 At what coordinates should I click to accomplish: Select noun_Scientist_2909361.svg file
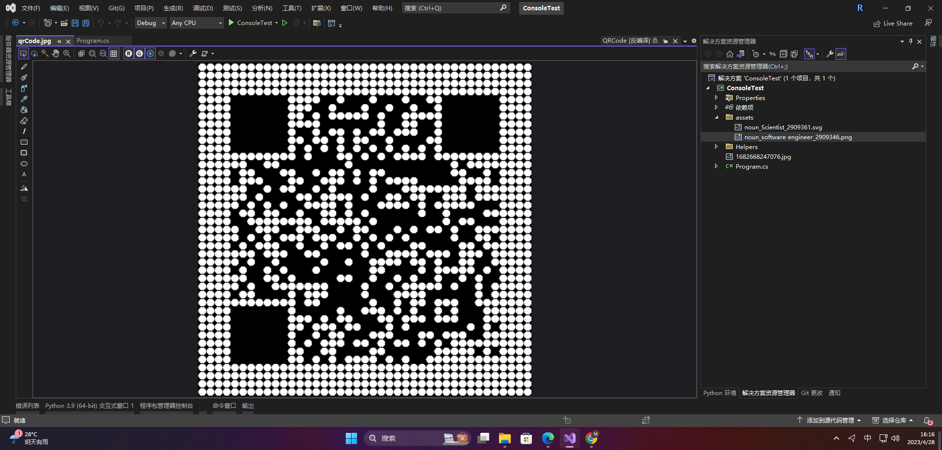tap(783, 127)
